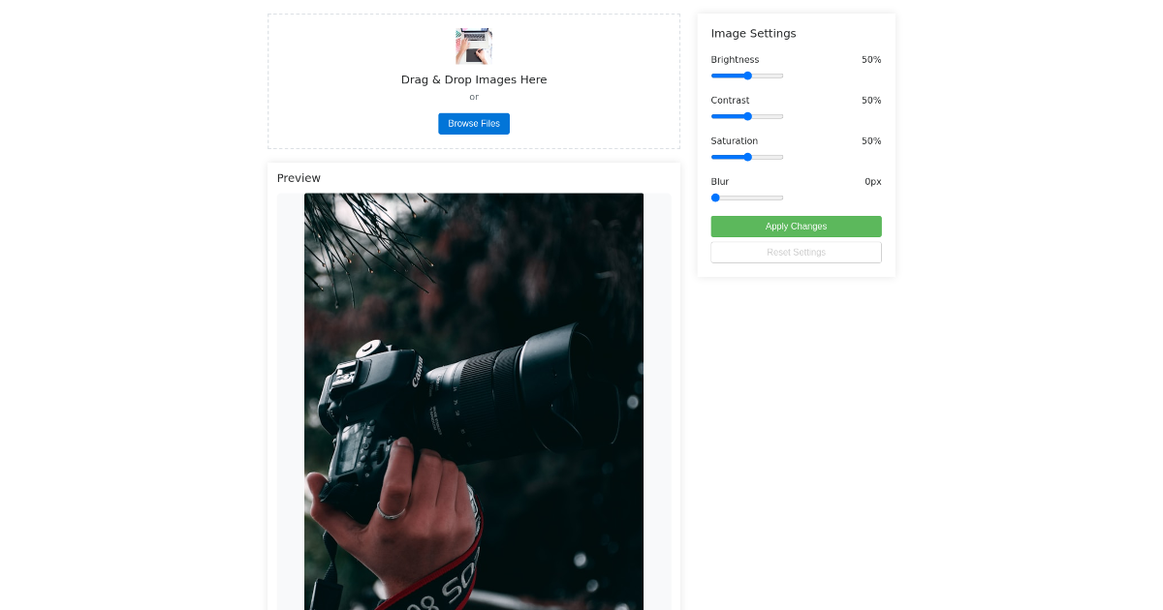Click the Image Settings panel title
The image size is (1163, 610).
(753, 33)
